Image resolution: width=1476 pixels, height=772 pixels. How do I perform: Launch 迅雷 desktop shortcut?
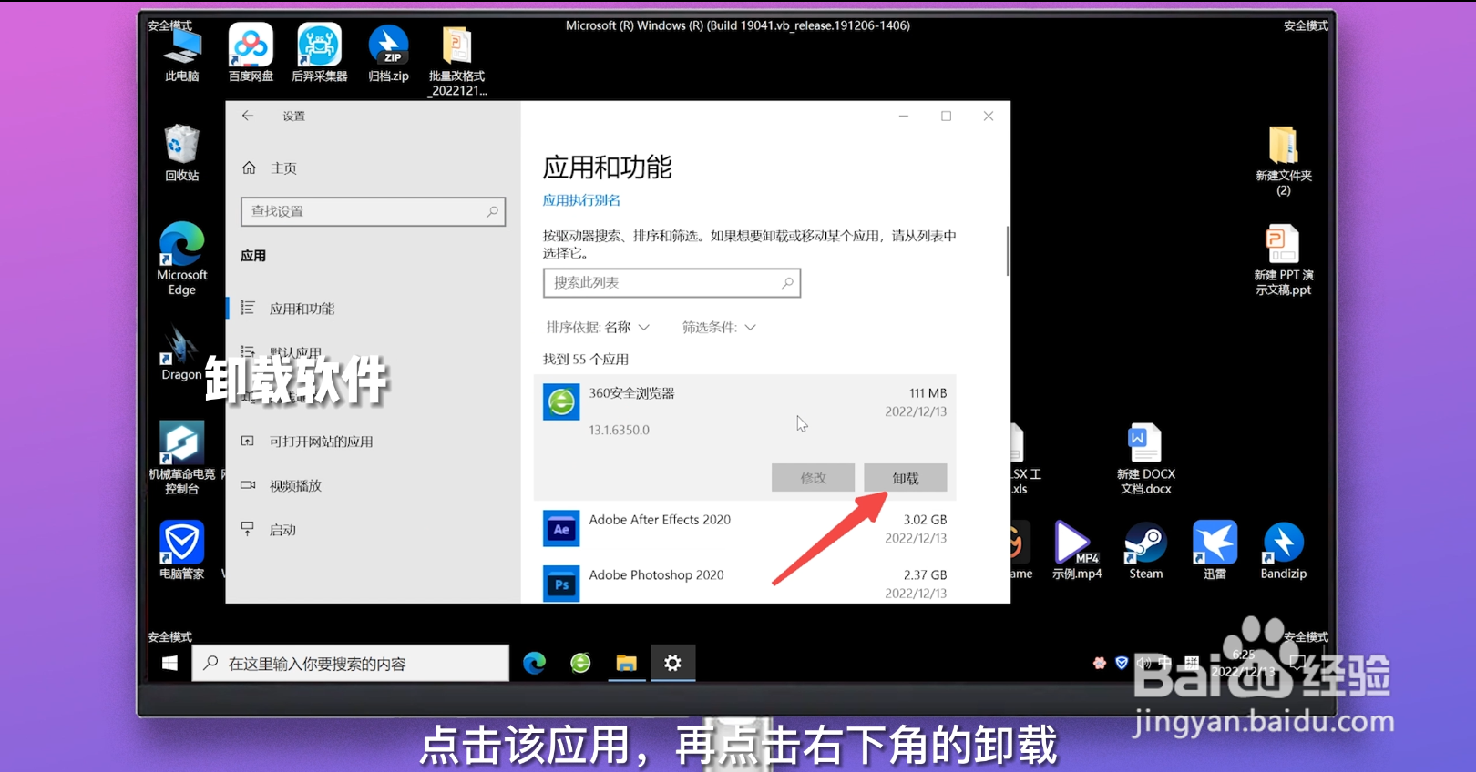pos(1215,550)
